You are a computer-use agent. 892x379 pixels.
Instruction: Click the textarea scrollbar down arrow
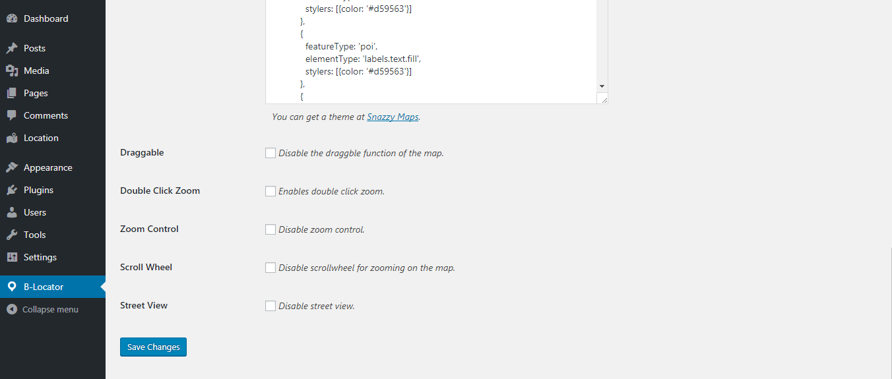(x=602, y=86)
